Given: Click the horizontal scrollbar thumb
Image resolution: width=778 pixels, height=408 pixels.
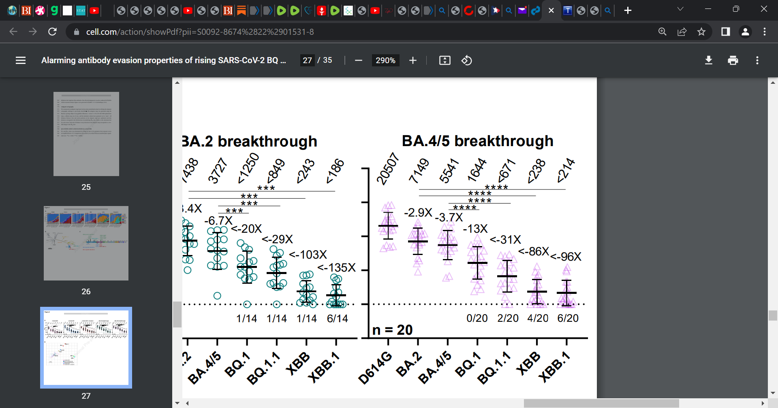Looking at the screenshot, I should point(601,403).
